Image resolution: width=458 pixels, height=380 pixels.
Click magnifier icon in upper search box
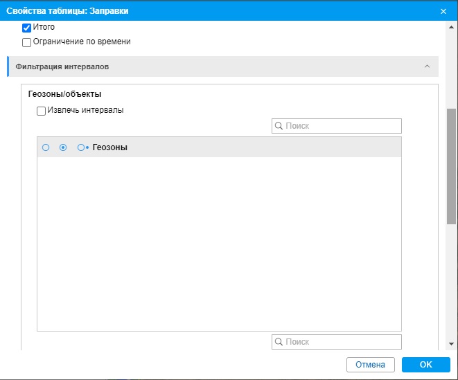coord(279,126)
